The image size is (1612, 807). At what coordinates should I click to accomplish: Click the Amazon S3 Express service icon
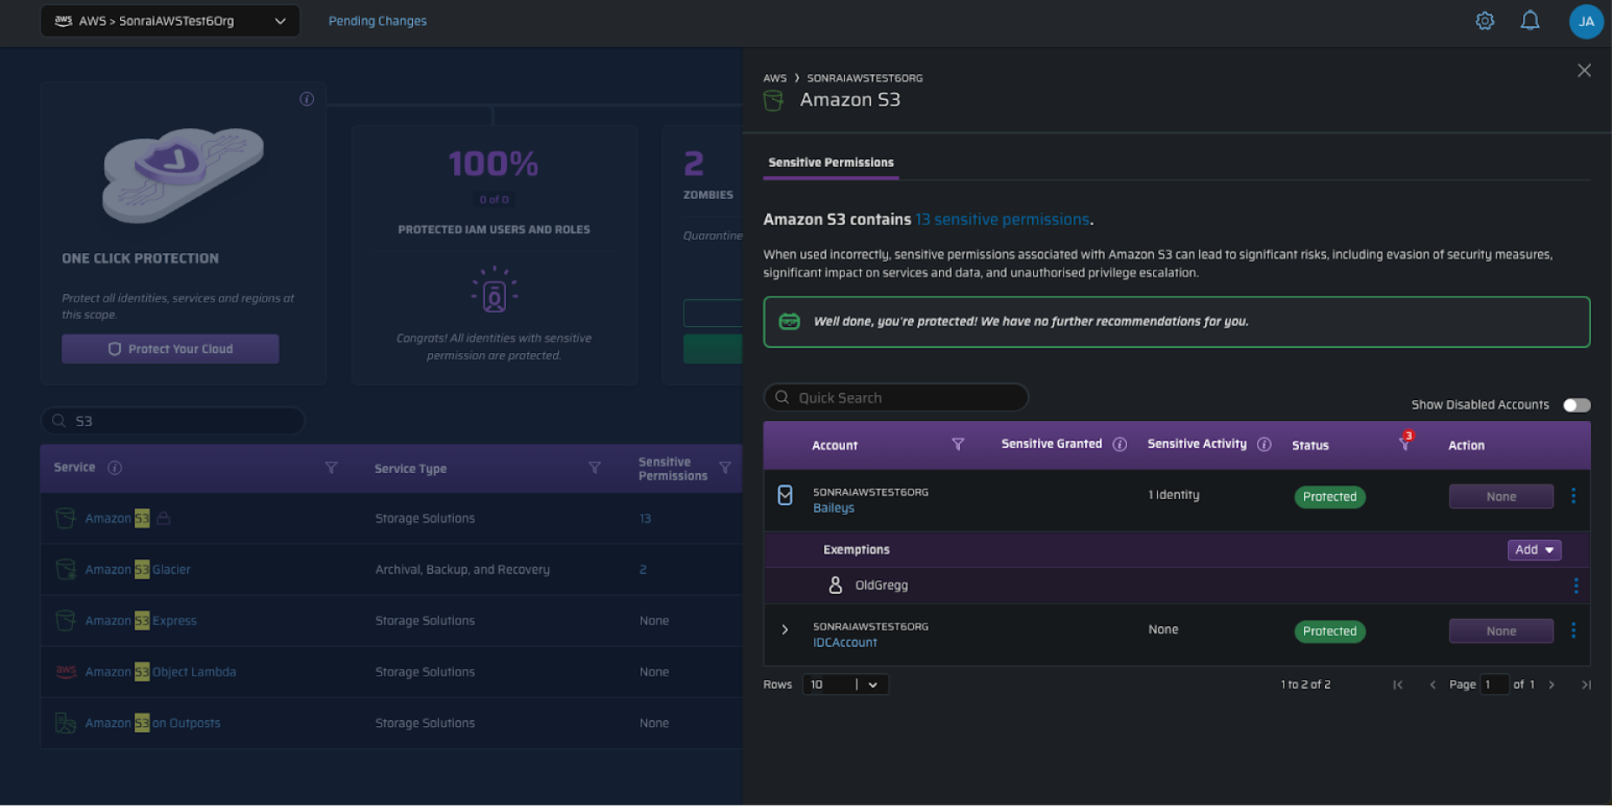tap(65, 621)
